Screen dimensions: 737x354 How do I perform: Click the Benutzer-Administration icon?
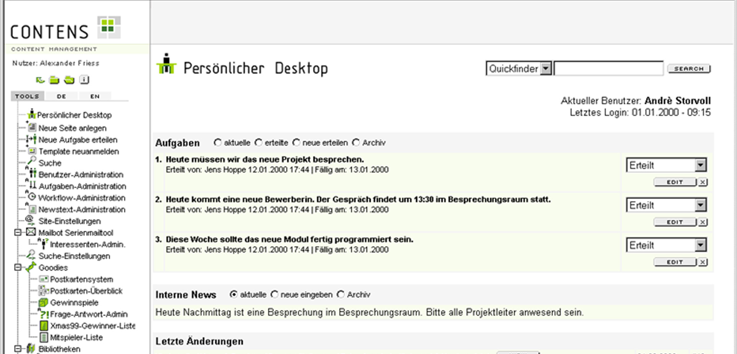[33, 174]
